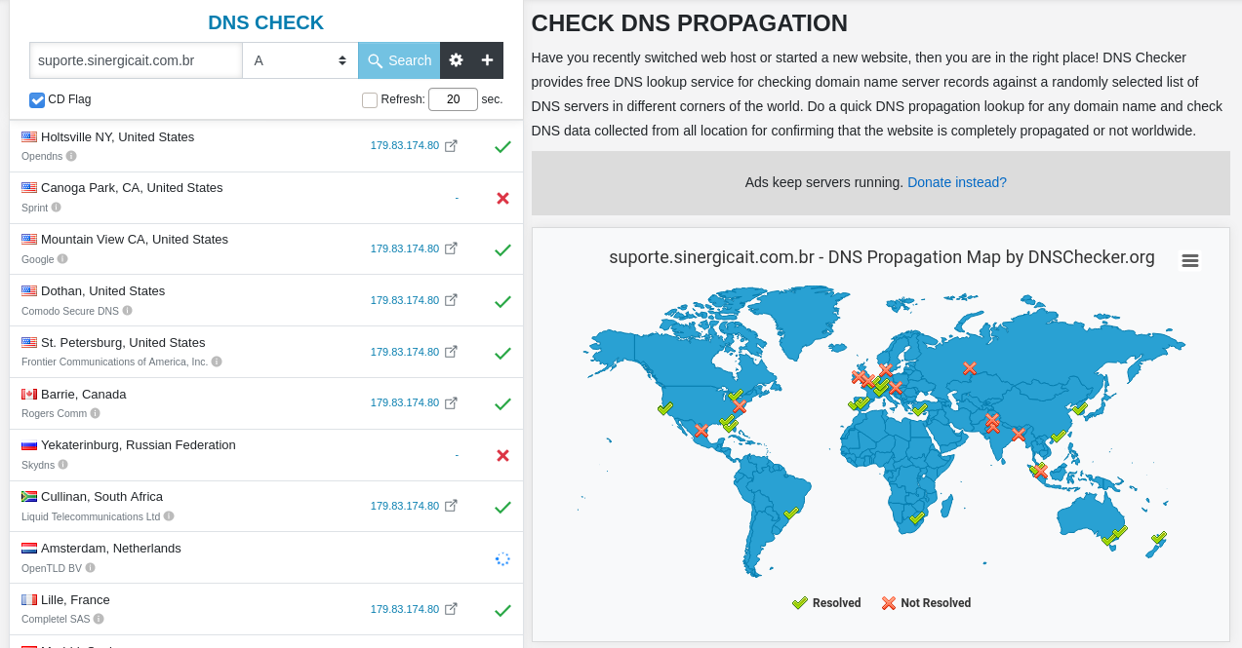Select the Yekaterinburg, Russian Federation row text
The image size is (1242, 648).
(139, 444)
